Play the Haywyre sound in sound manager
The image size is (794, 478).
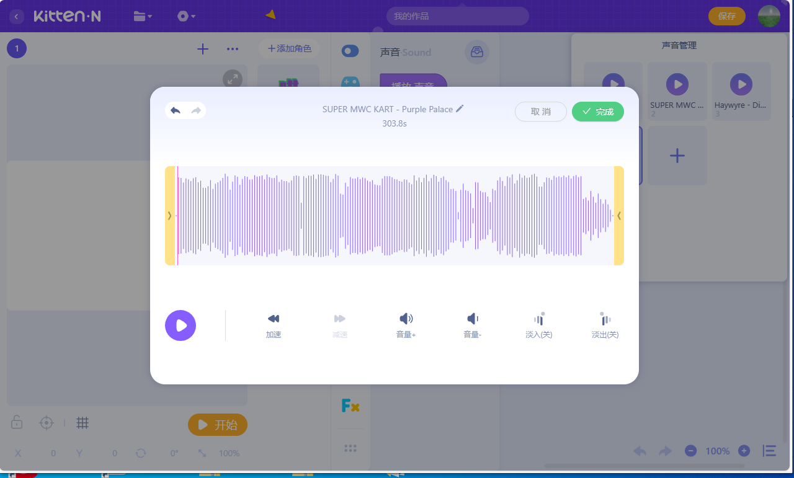pos(741,84)
